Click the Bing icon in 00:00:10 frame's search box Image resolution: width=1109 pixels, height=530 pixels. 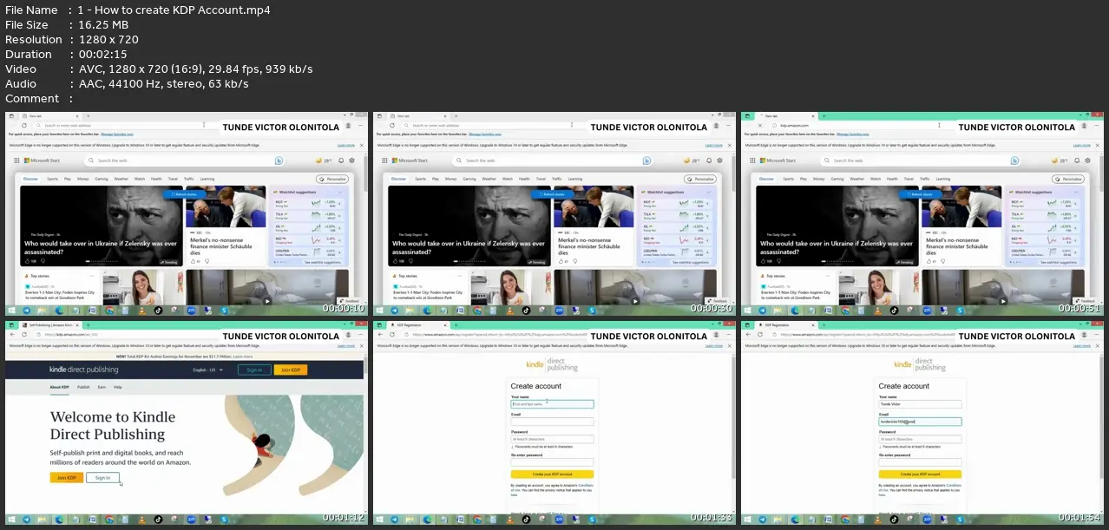pyautogui.click(x=279, y=160)
